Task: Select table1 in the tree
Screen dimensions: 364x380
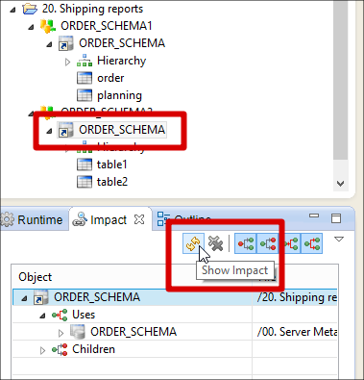Action: tap(112, 165)
